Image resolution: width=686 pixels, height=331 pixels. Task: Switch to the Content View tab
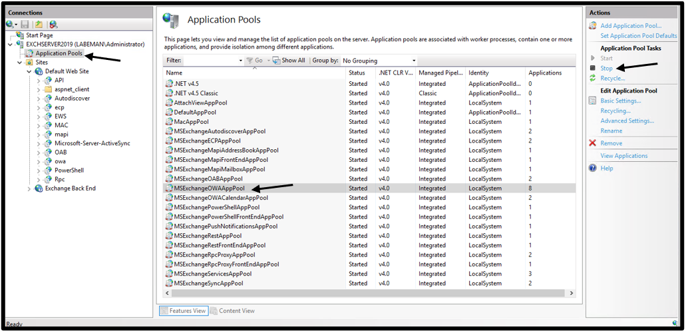tap(232, 310)
